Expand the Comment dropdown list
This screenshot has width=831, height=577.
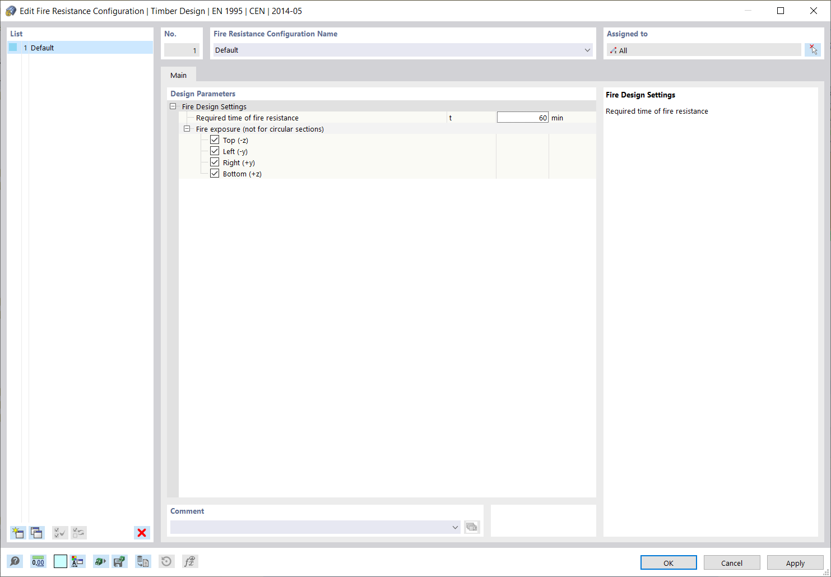tap(455, 527)
